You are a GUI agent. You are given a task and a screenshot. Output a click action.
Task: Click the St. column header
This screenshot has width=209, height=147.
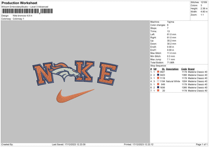[163, 69]
